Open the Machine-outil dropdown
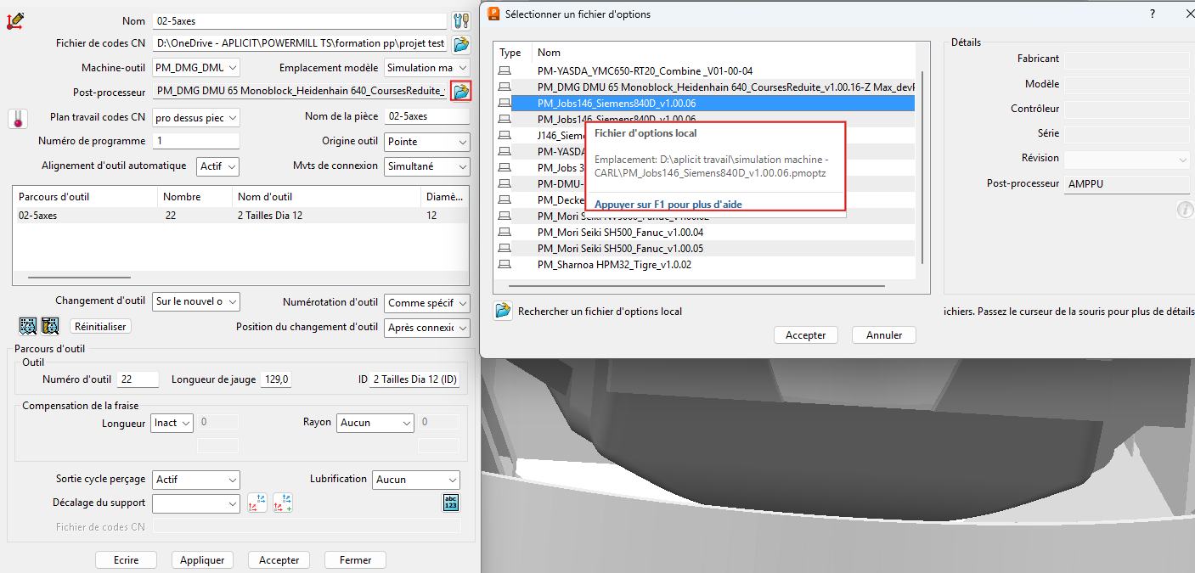Image resolution: width=1195 pixels, height=573 pixels. tap(196, 68)
